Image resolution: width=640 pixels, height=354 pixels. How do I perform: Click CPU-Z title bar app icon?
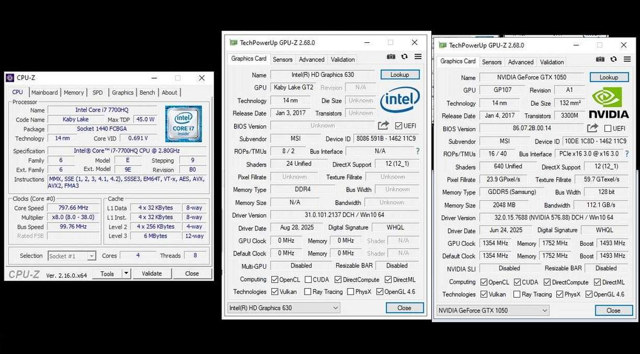[11, 77]
